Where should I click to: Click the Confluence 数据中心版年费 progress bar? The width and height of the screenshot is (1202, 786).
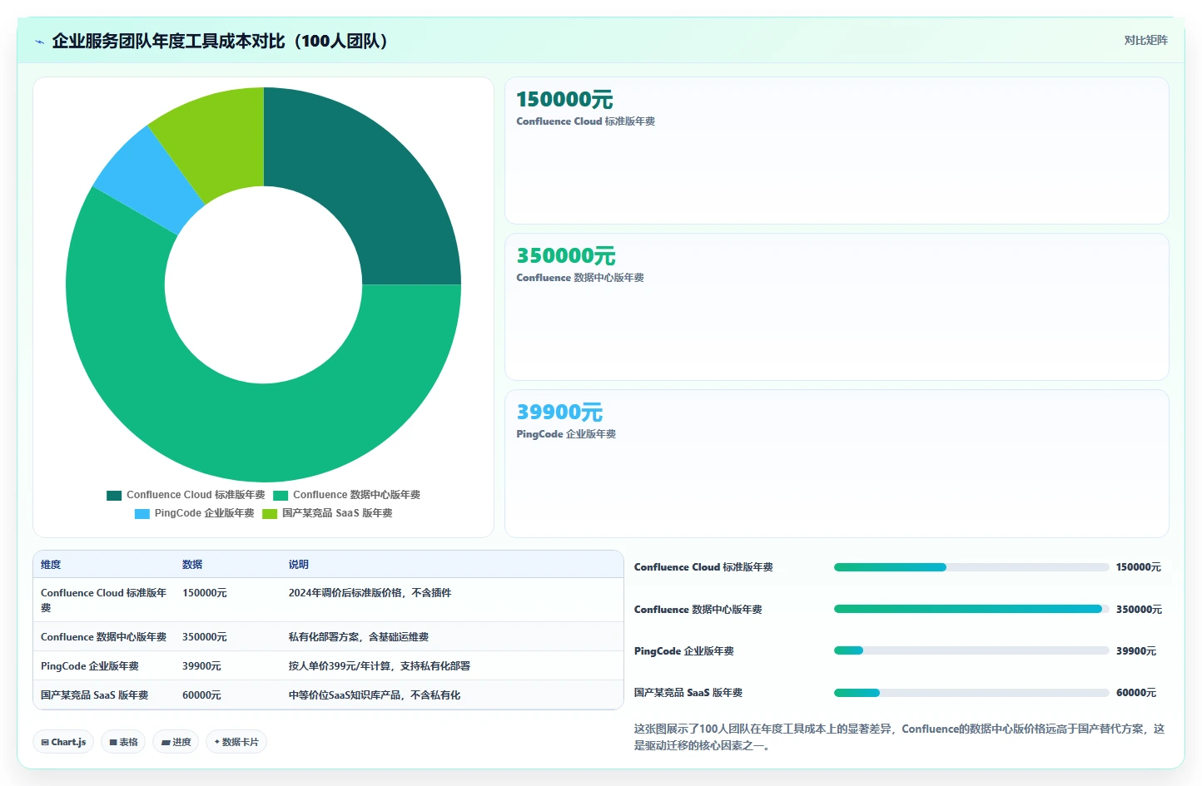971,609
